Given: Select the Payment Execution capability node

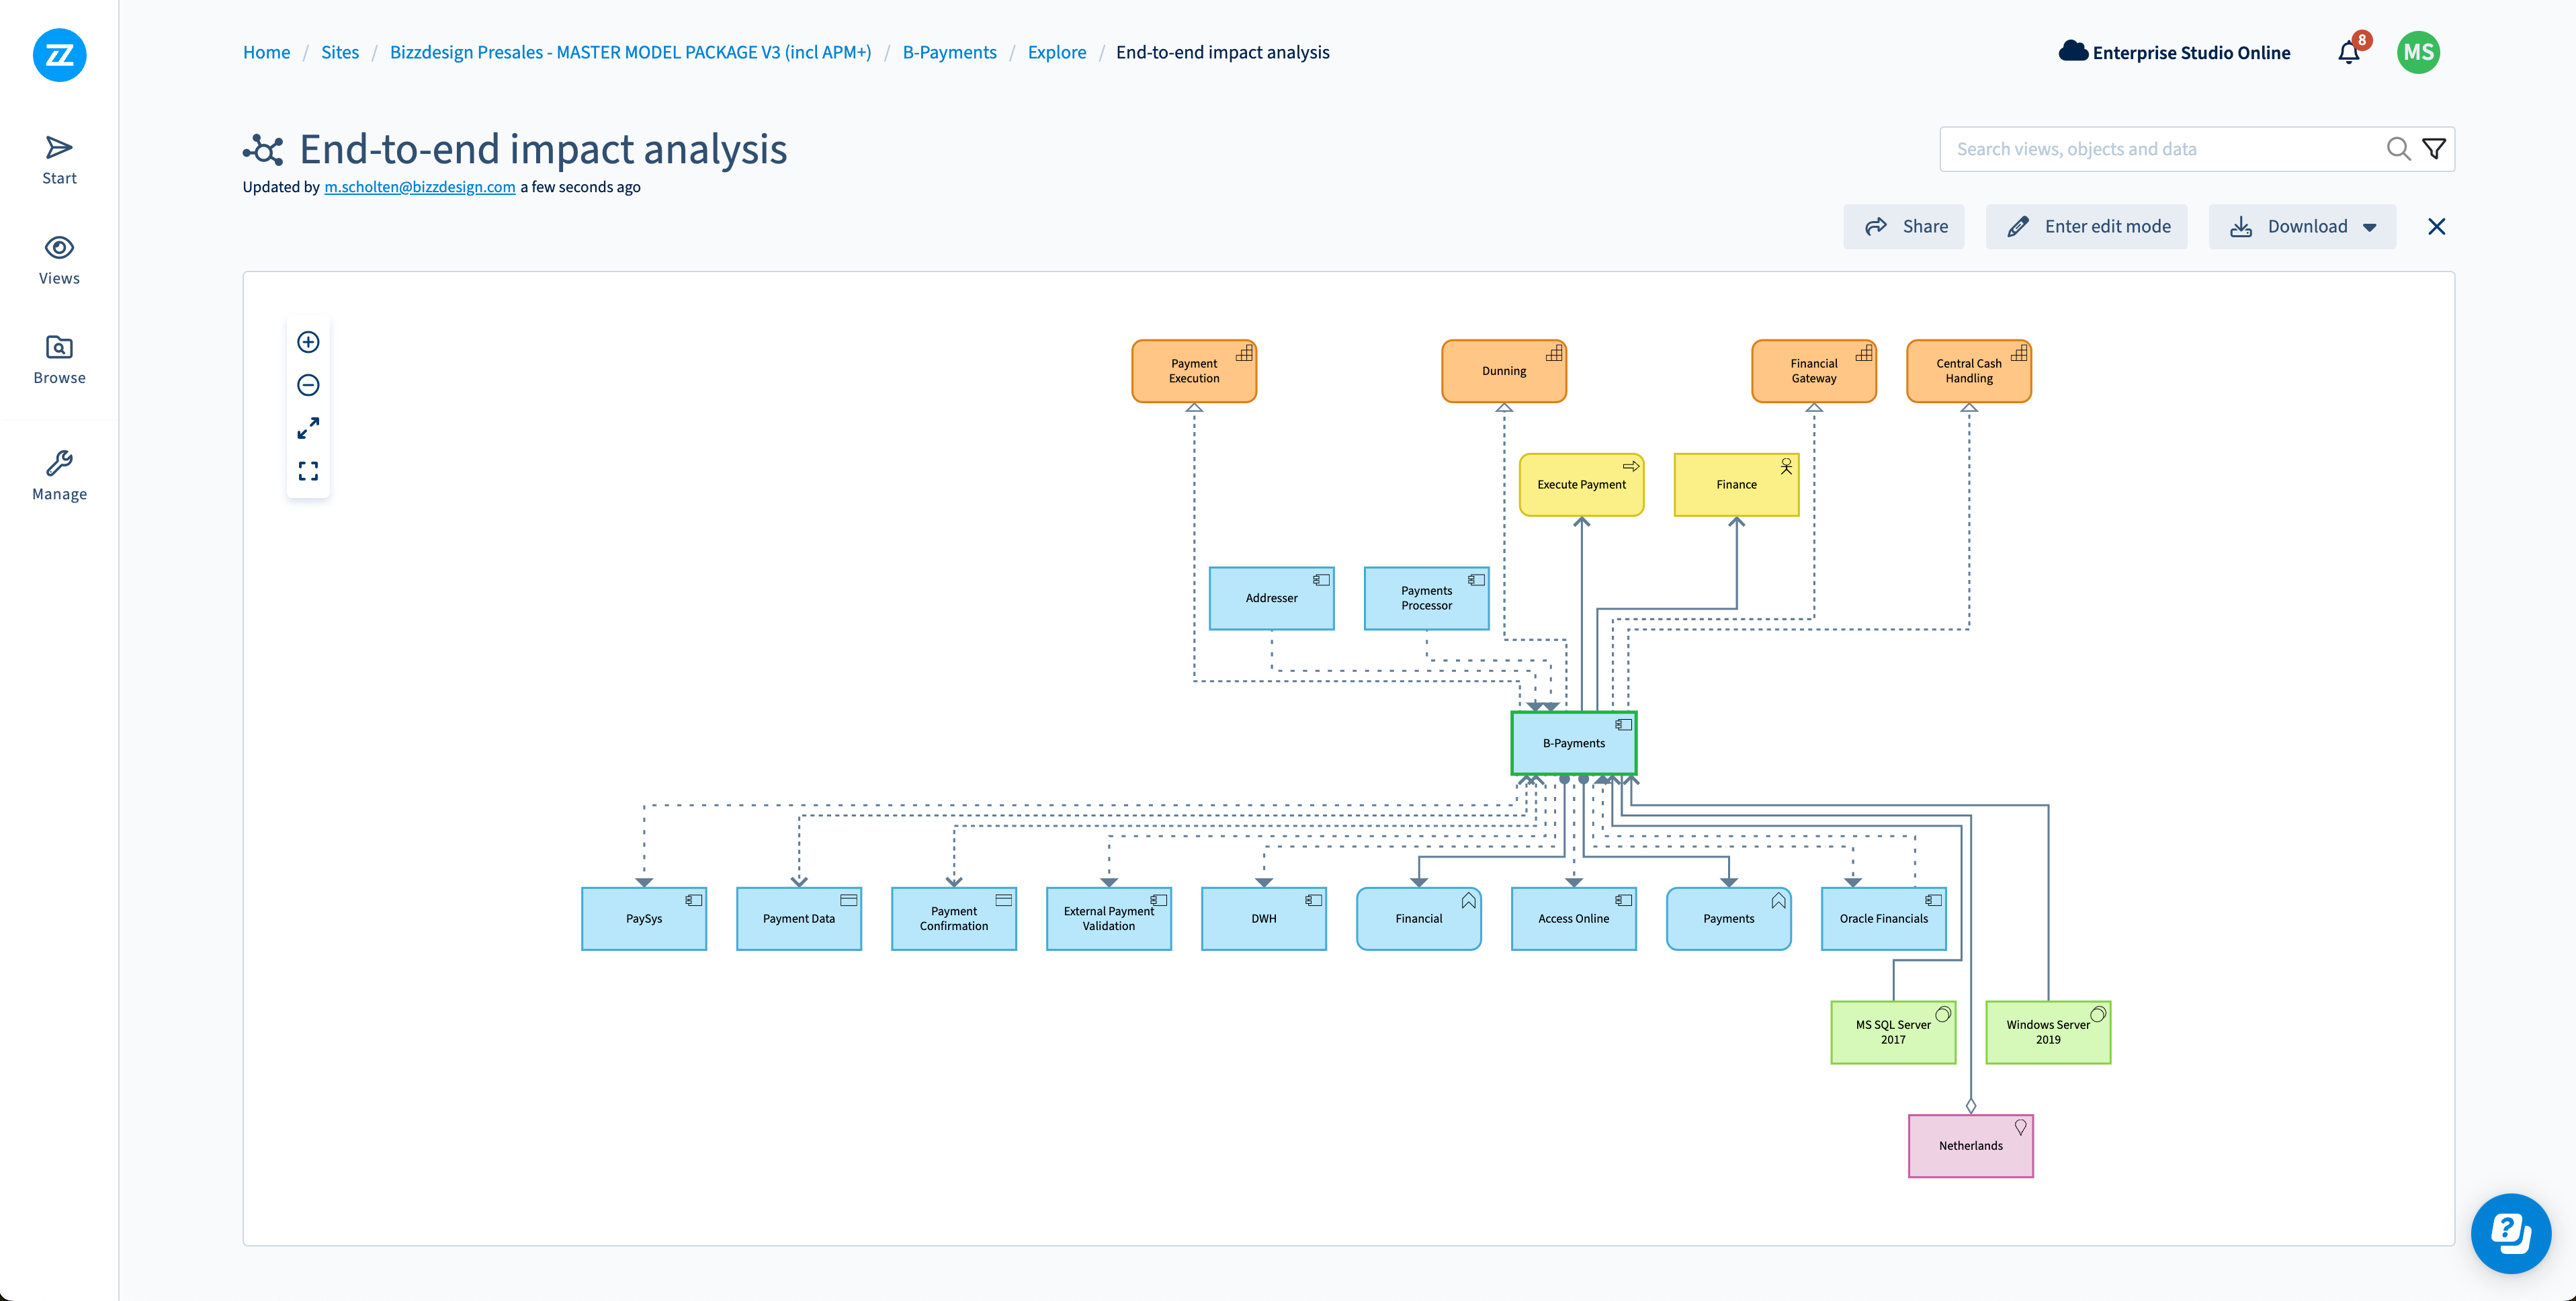Looking at the screenshot, I should tap(1194, 371).
